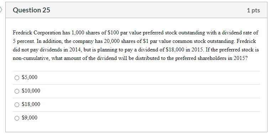Screen dimensions: 270x134
Task: Mark the $18,000 radio button
Action: (x=17, y=105)
